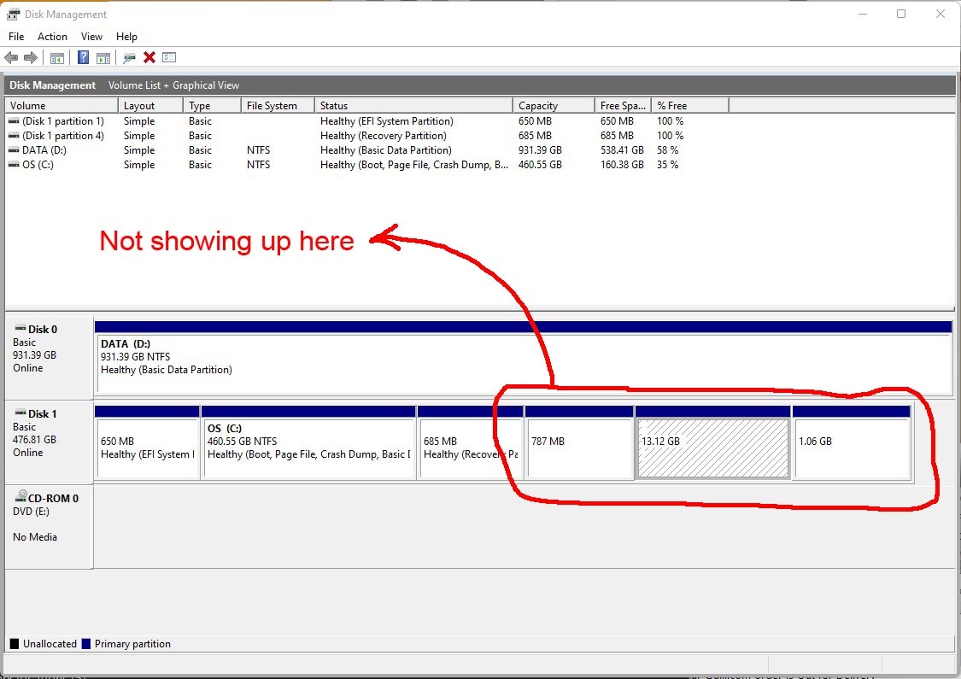Select the 1.06 GB partition block
This screenshot has width=961, height=679.
point(852,442)
